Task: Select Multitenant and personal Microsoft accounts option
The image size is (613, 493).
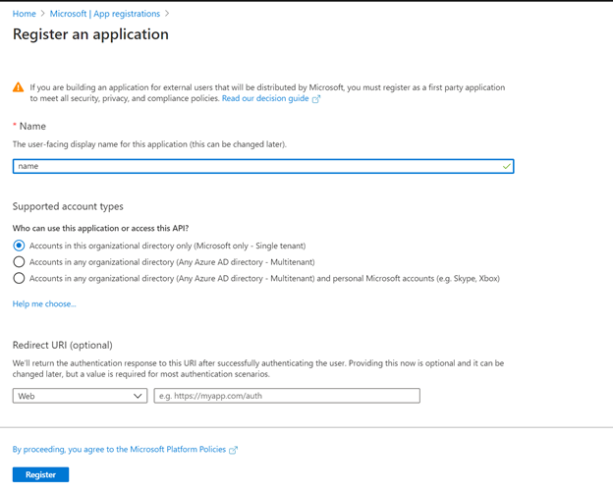Action: click(19, 278)
